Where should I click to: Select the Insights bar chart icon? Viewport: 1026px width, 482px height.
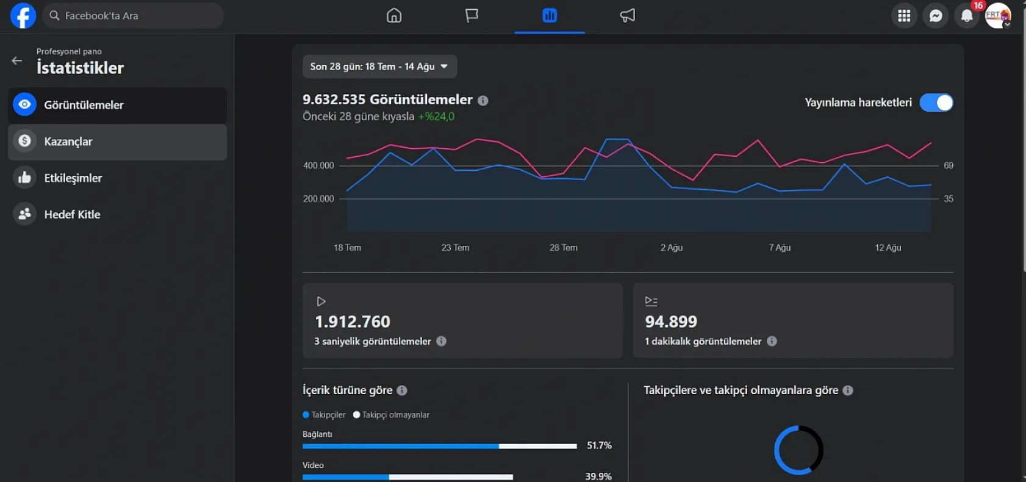tap(550, 16)
